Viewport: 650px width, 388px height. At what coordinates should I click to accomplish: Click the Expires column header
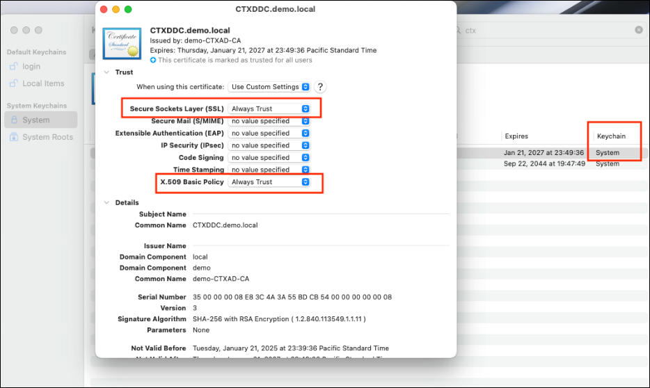click(516, 136)
